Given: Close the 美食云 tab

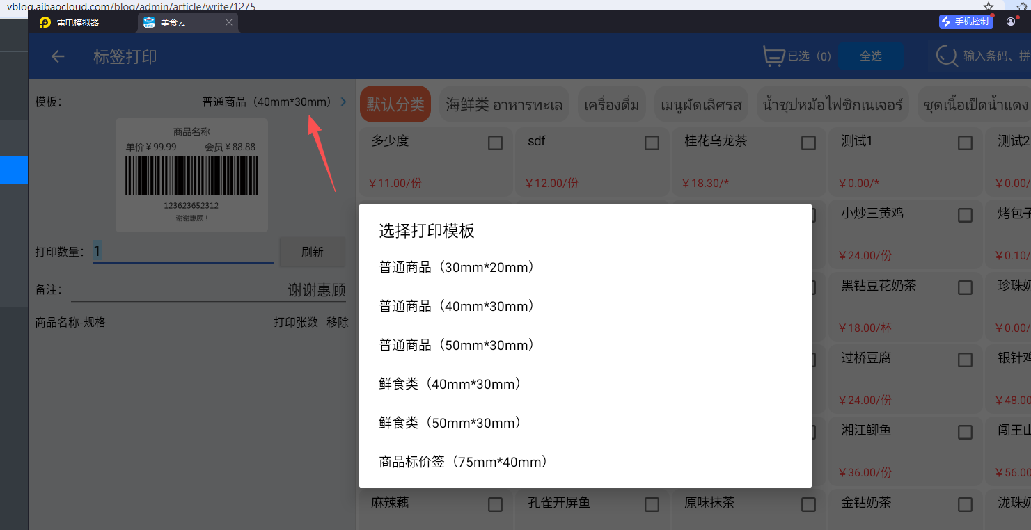Looking at the screenshot, I should pos(229,22).
